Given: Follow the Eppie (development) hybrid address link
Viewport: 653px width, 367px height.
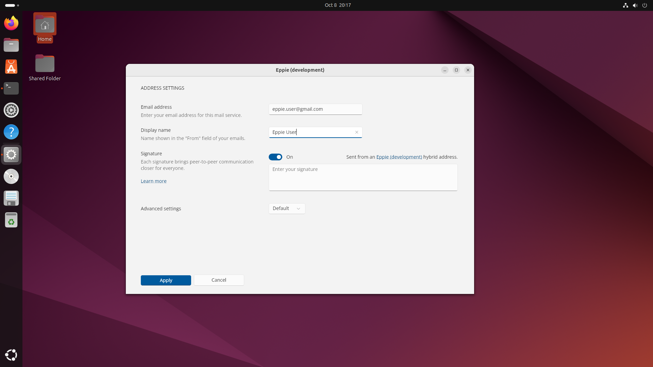Looking at the screenshot, I should [x=399, y=157].
